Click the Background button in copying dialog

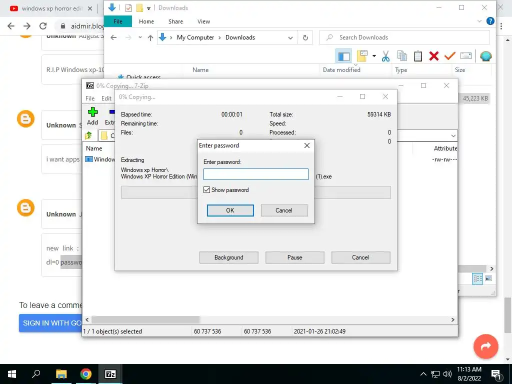pyautogui.click(x=229, y=257)
